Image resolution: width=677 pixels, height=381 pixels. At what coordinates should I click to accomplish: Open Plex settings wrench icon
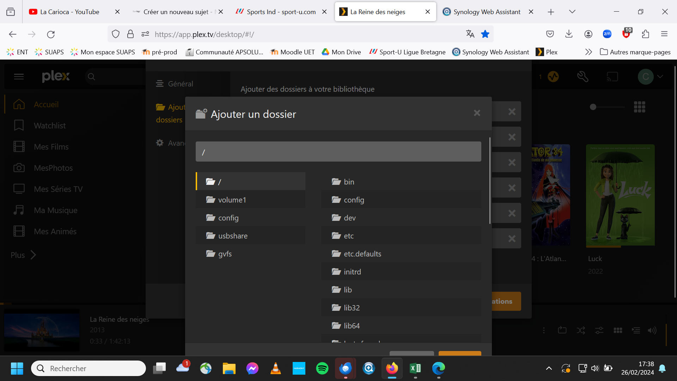point(583,77)
